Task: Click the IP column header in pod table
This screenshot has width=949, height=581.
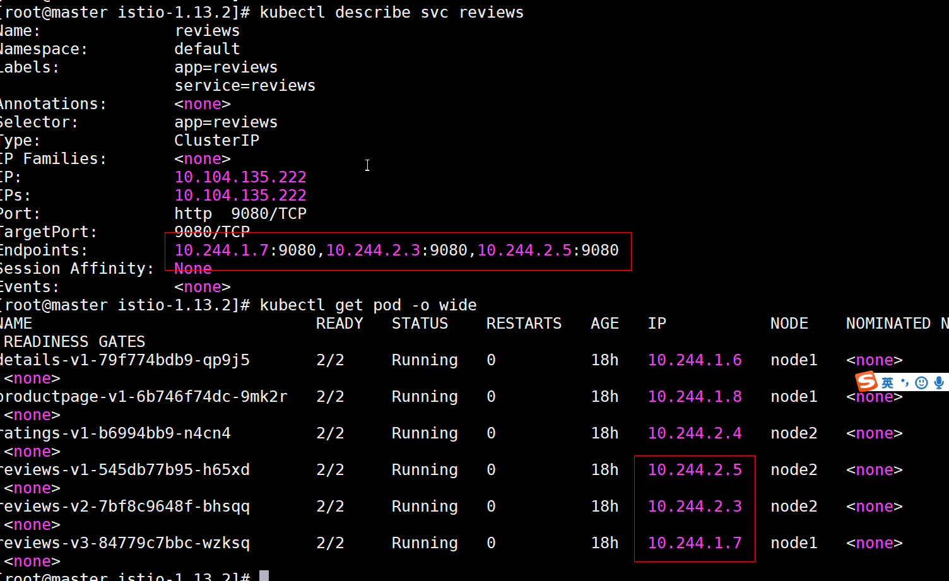Action: pos(657,324)
